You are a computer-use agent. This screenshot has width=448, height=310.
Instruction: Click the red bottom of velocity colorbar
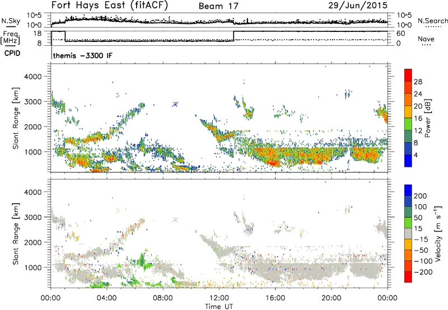pos(408,277)
